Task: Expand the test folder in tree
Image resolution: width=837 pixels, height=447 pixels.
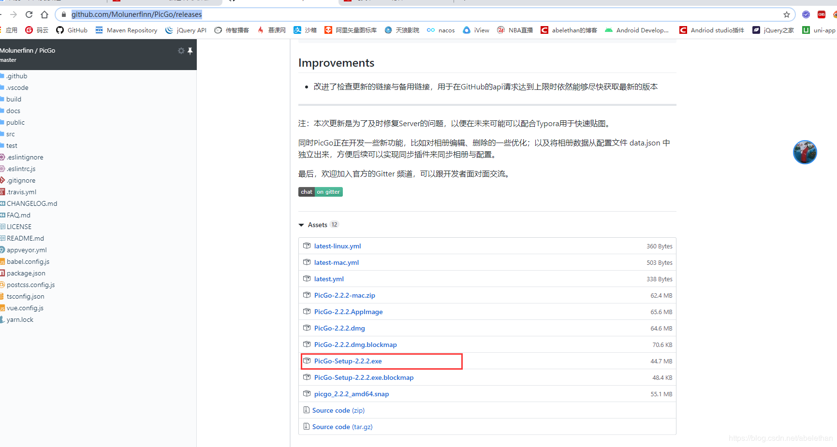Action: click(9, 145)
